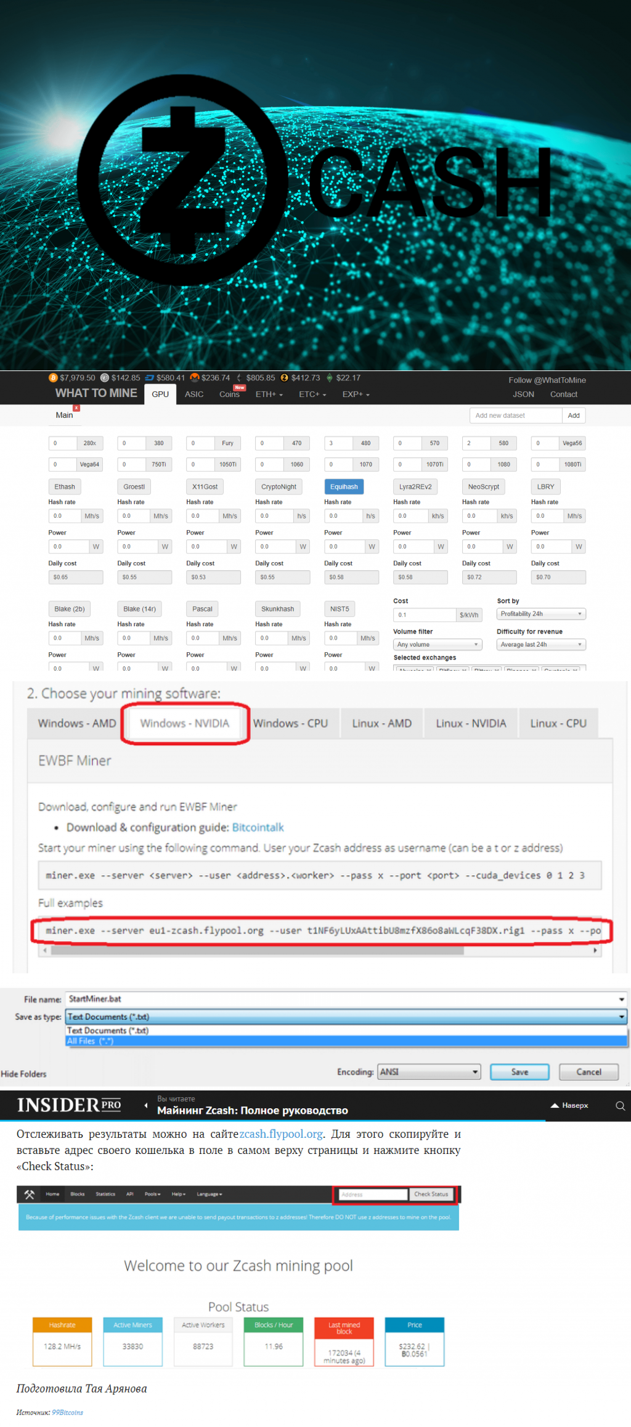Open the 99Bitcoins source link
The image size is (631, 1427).
coord(67,1412)
